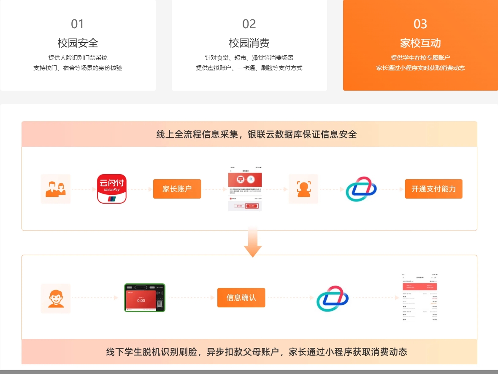Click the 线上全流程信息采集 banner heading
The image size is (498, 374).
pyautogui.click(x=257, y=135)
